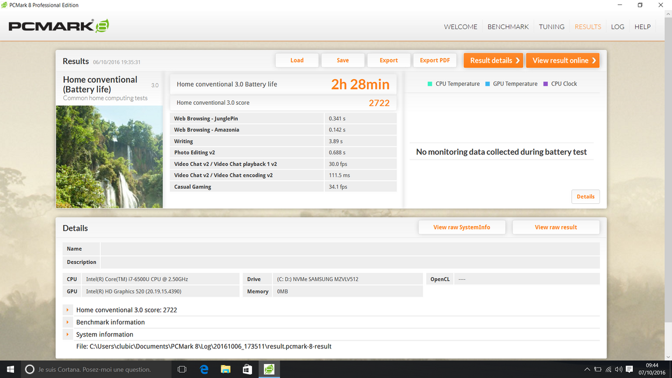Click View result online
The height and width of the screenshot is (378, 672).
[563, 60]
